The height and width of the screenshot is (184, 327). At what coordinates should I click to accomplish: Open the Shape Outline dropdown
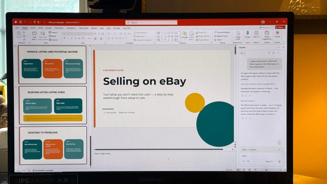[x=203, y=36]
